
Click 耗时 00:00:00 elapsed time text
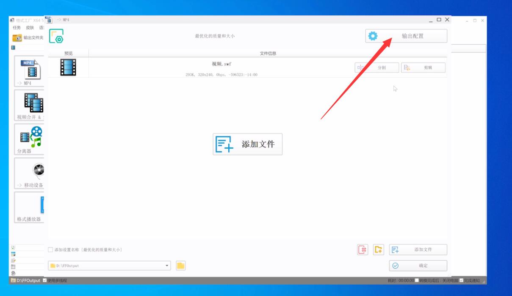click(401, 280)
